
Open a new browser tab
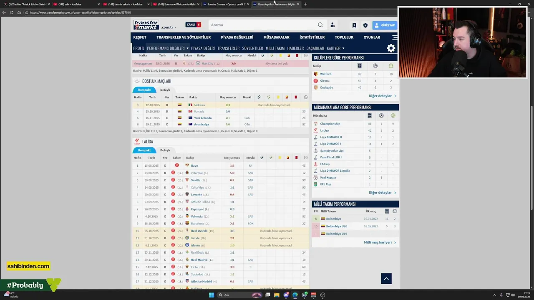click(x=305, y=4)
